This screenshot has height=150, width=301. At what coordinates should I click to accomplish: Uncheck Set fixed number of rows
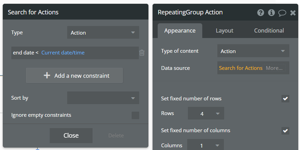pyautogui.click(x=285, y=99)
